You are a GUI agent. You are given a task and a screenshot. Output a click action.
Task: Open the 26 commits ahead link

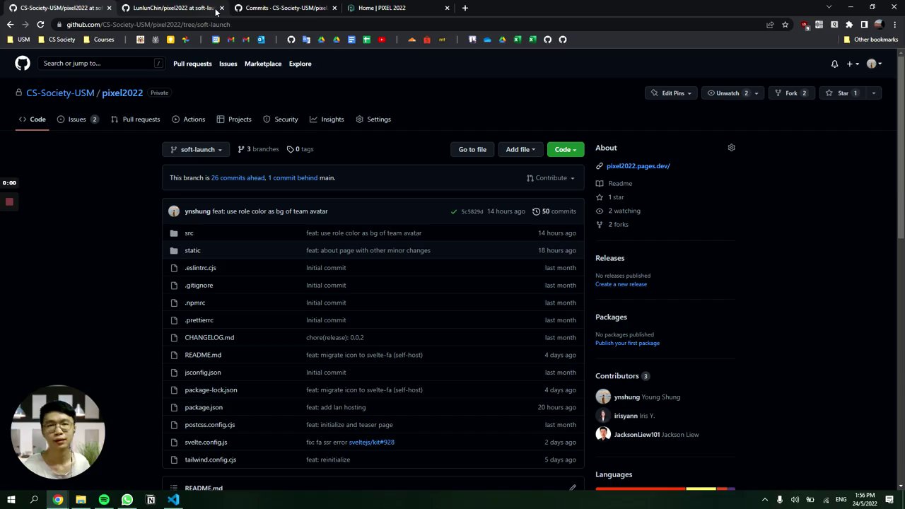(x=238, y=178)
